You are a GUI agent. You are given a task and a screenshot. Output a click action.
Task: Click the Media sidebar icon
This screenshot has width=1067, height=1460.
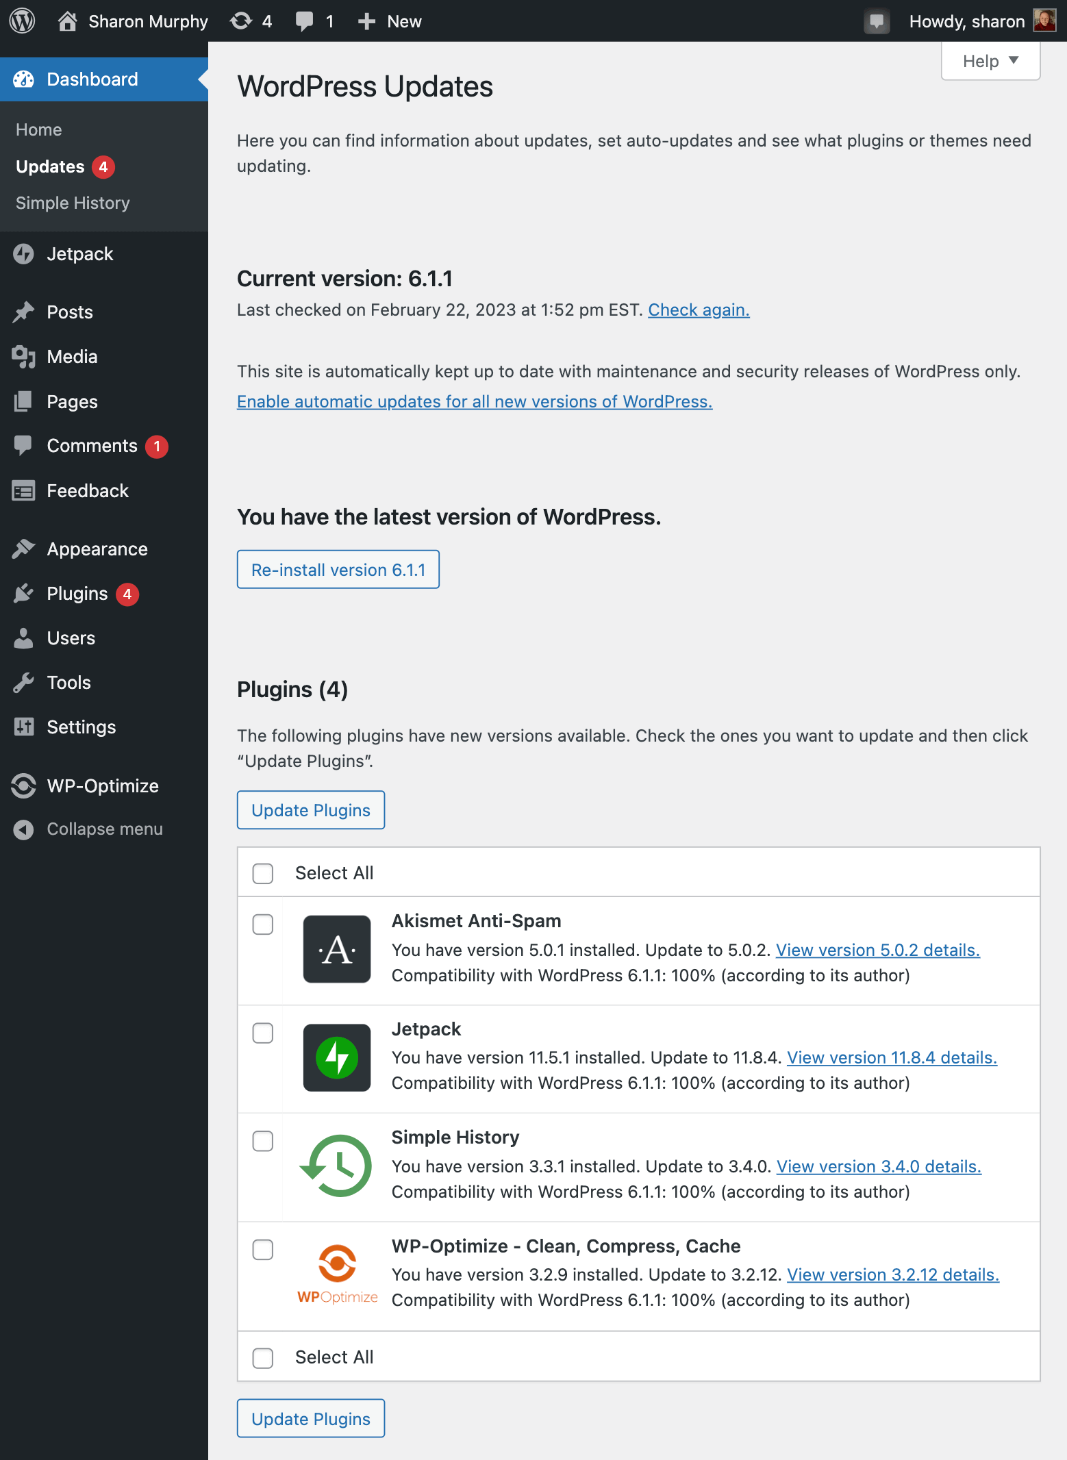point(23,357)
